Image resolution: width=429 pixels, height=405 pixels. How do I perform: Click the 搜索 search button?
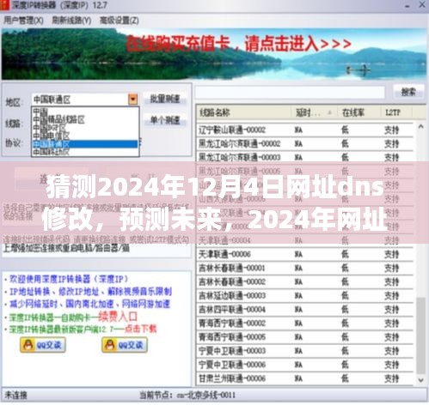click(x=408, y=92)
